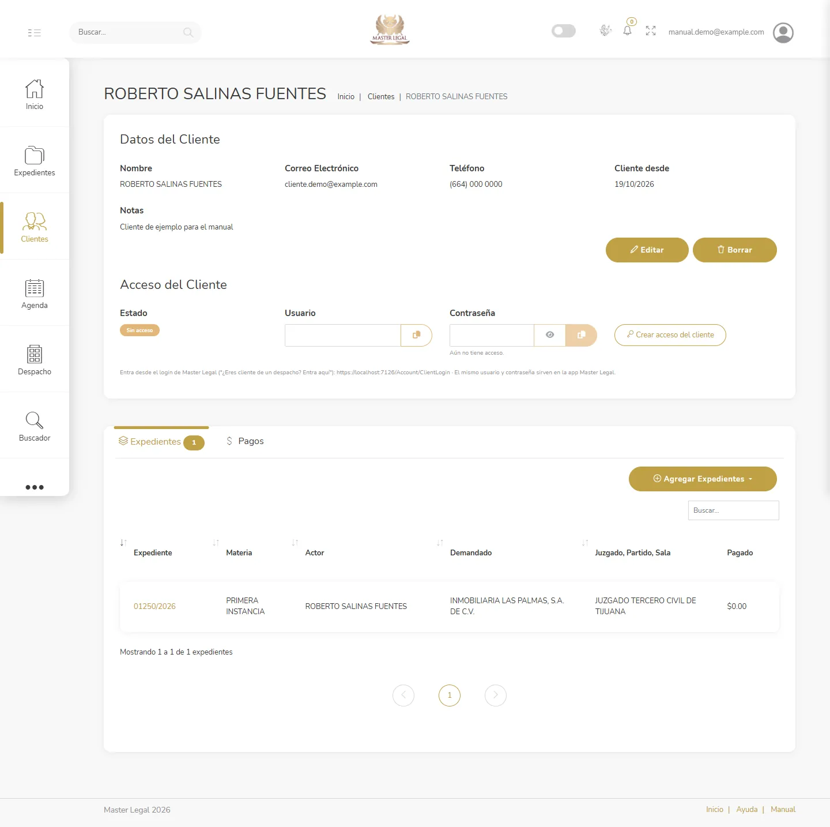Open notifications bell
The height and width of the screenshot is (827, 830).
click(x=628, y=31)
